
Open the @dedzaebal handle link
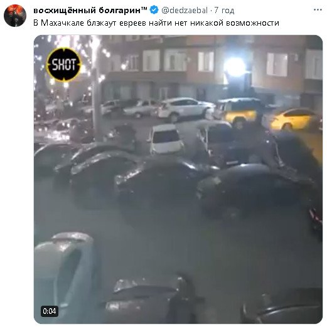tap(185, 10)
